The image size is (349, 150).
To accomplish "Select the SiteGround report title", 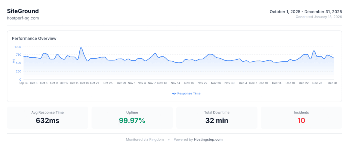I will pos(23,11).
